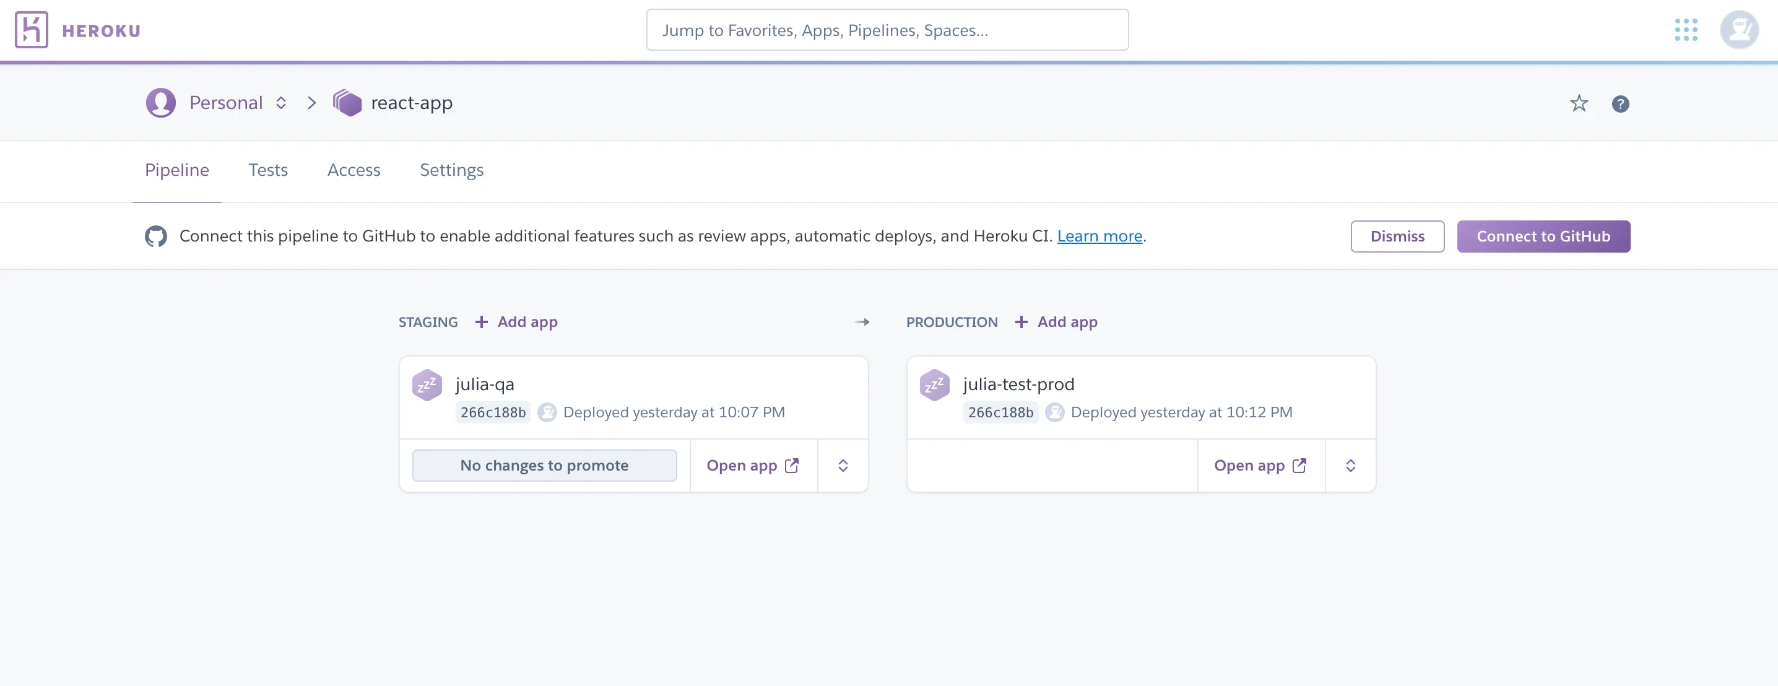
Task: Click deployer avatar on julia-test-prod card
Action: tap(1054, 412)
